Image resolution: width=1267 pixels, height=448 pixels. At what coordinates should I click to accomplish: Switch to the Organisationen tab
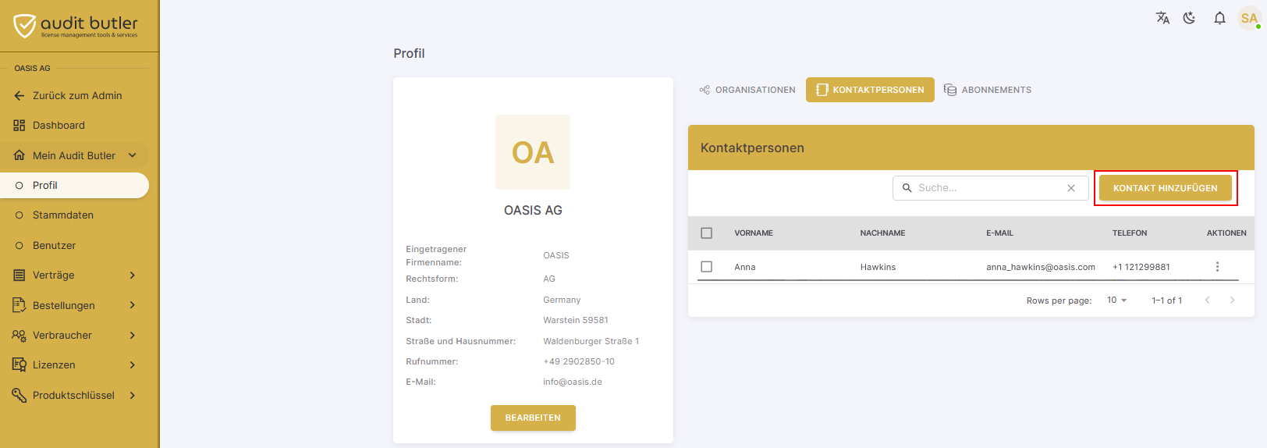click(747, 90)
